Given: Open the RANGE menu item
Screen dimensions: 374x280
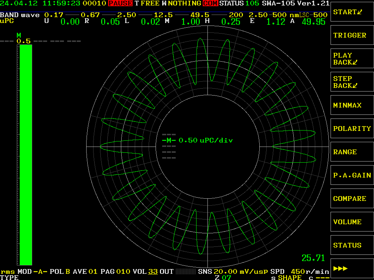Looking at the screenshot, I should pyautogui.click(x=352, y=152).
